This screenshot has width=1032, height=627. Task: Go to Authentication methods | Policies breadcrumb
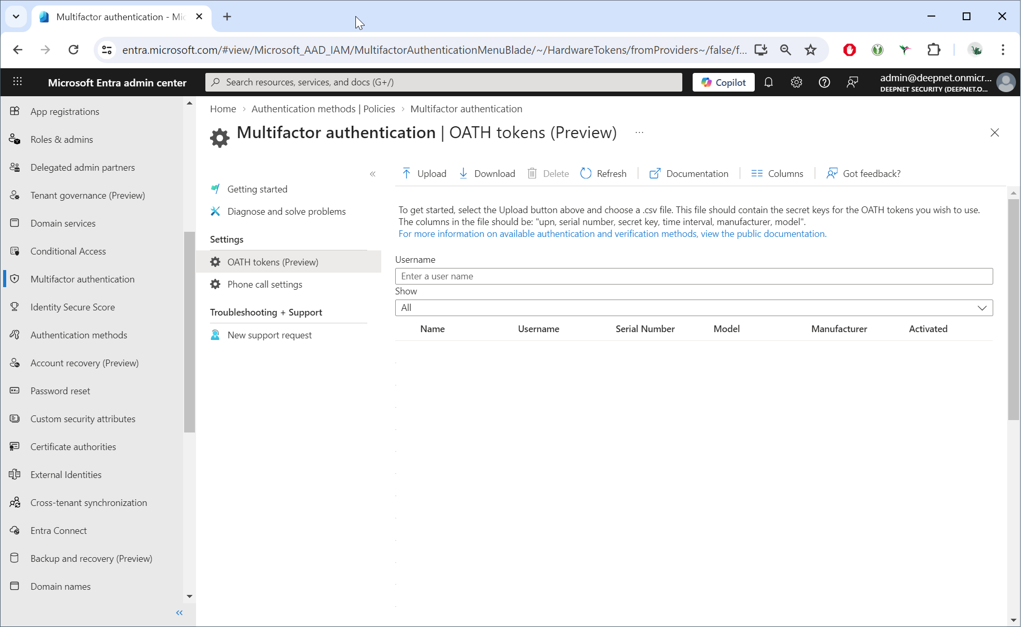pos(323,109)
